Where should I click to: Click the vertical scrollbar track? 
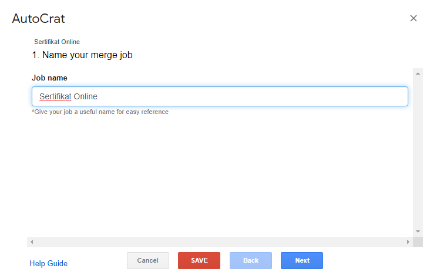click(418, 152)
